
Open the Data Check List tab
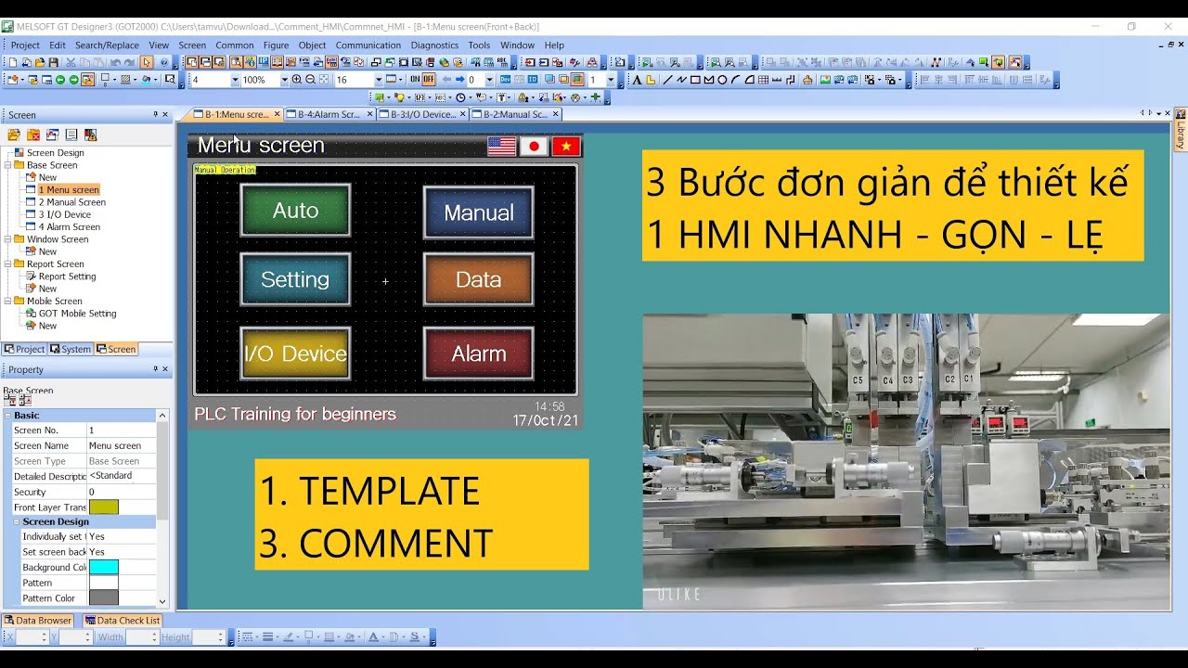[123, 621]
